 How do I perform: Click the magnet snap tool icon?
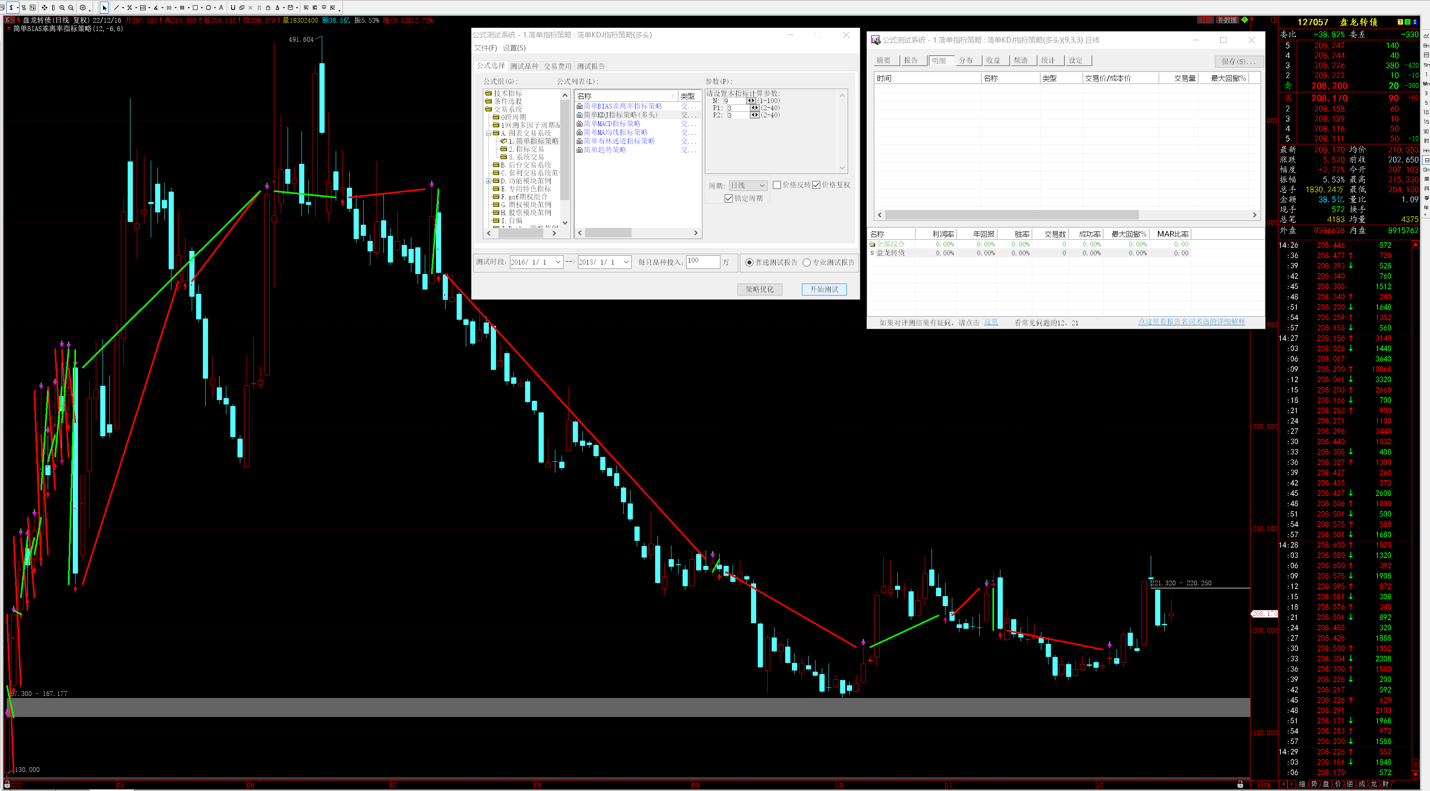tap(233, 8)
